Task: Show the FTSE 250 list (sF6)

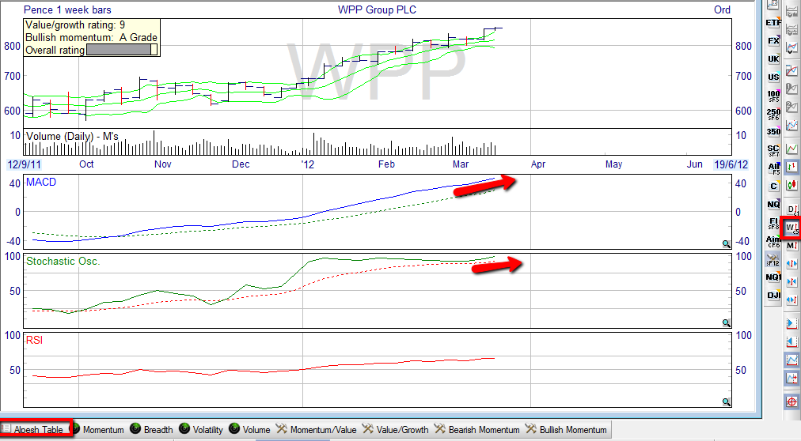Action: point(773,114)
